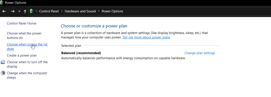Select Create a power plan
The image size is (271, 97).
(22, 55)
